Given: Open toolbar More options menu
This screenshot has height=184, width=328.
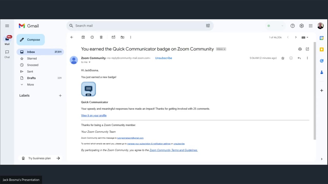Looking at the screenshot, I should [130, 37].
